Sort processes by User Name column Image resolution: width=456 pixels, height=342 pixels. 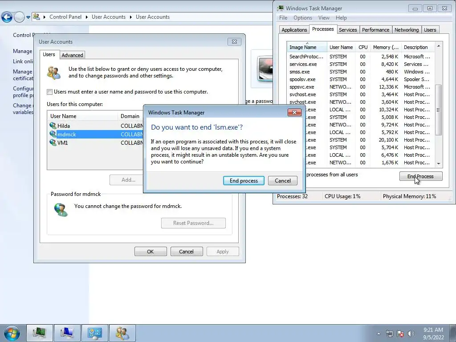pyautogui.click(x=341, y=47)
